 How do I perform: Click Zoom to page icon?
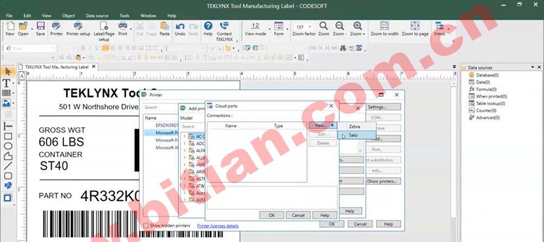point(415,26)
